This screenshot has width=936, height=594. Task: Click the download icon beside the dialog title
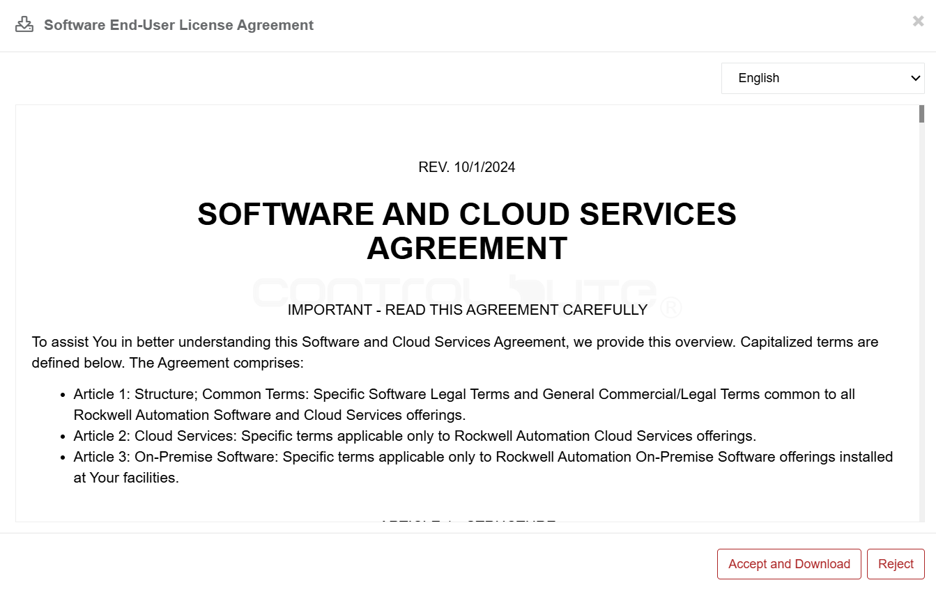[24, 25]
